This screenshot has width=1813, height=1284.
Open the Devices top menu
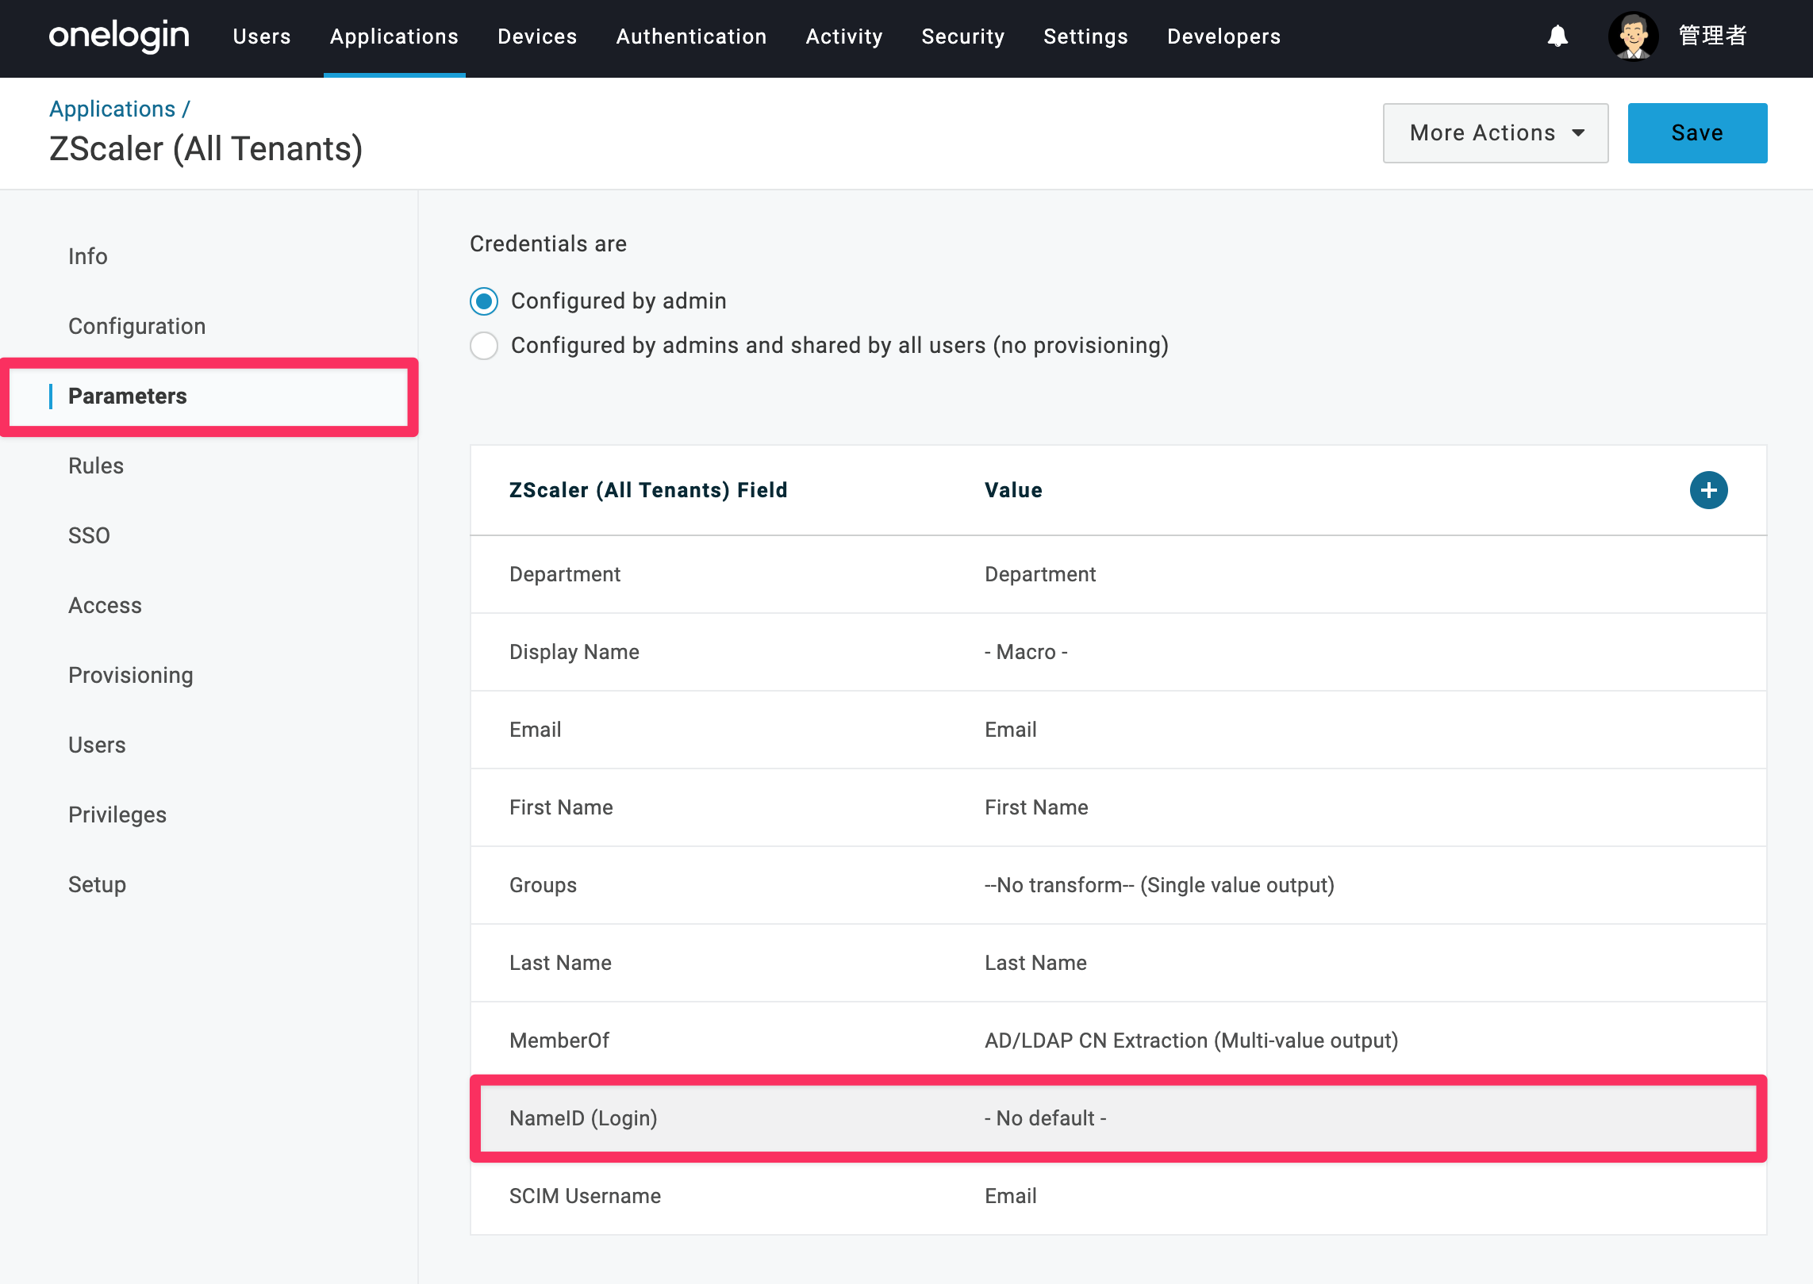coord(537,36)
